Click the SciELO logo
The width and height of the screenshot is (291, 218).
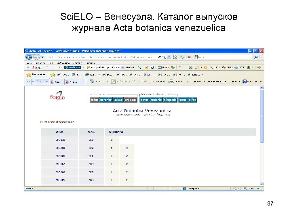pyautogui.click(x=57, y=96)
